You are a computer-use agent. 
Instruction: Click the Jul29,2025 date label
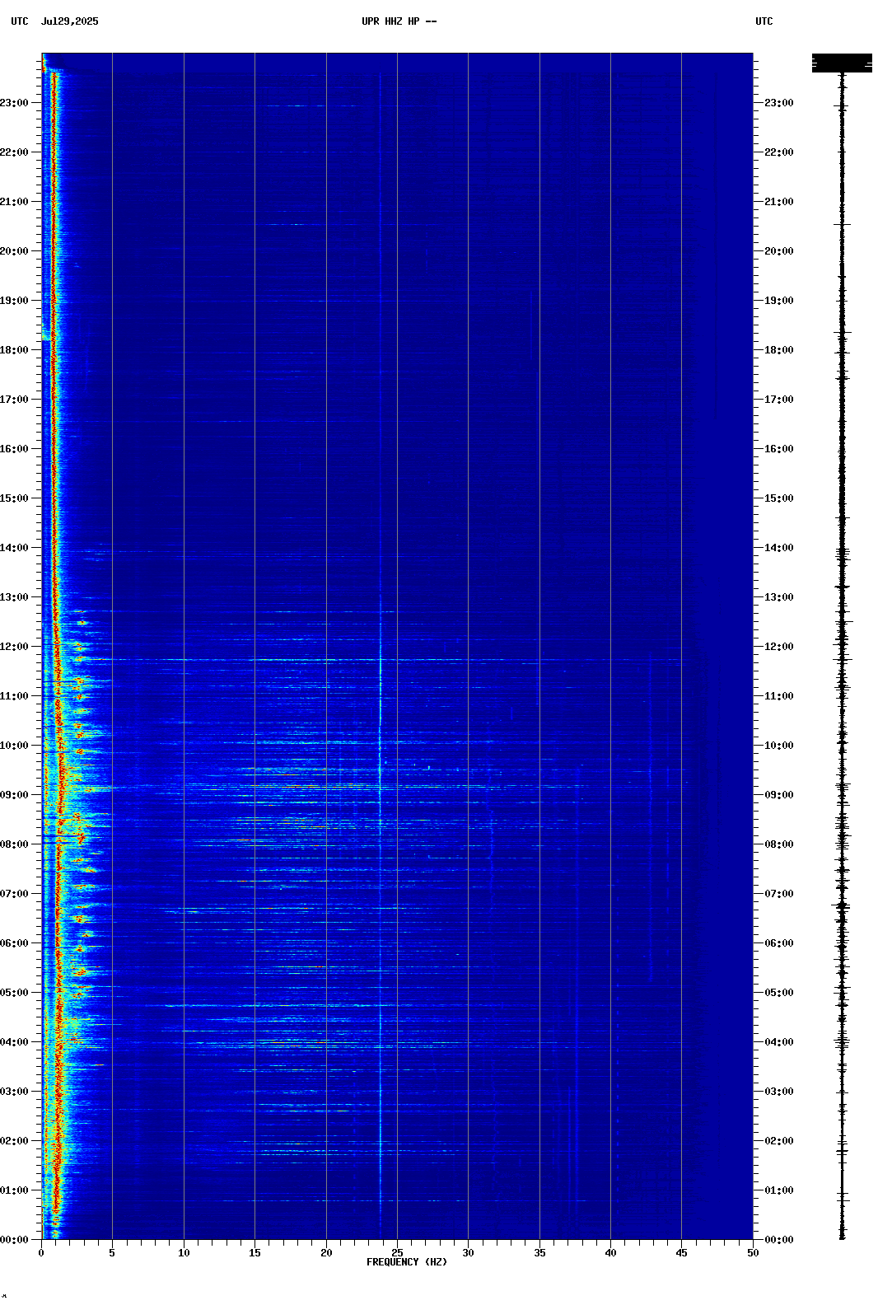69,21
